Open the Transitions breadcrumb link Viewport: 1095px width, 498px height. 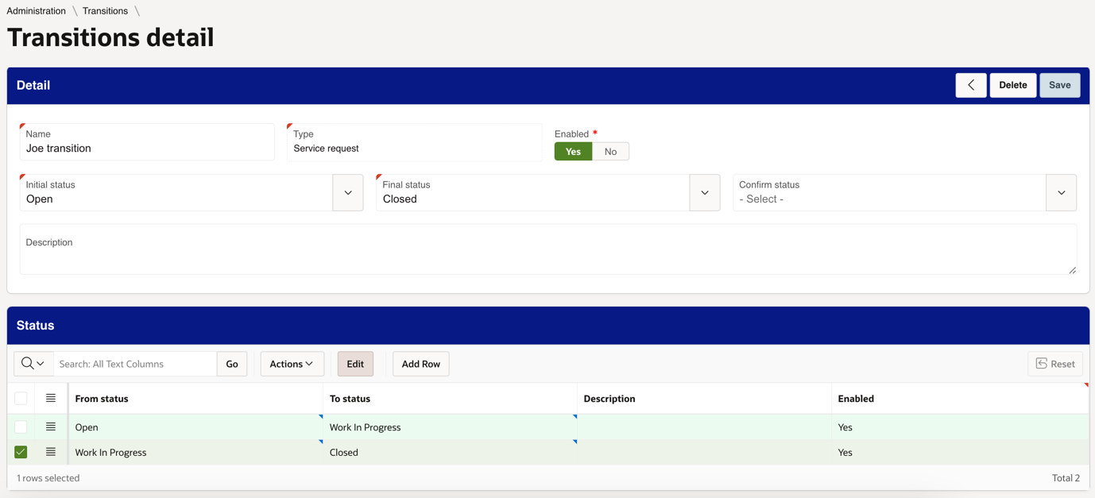(x=104, y=10)
